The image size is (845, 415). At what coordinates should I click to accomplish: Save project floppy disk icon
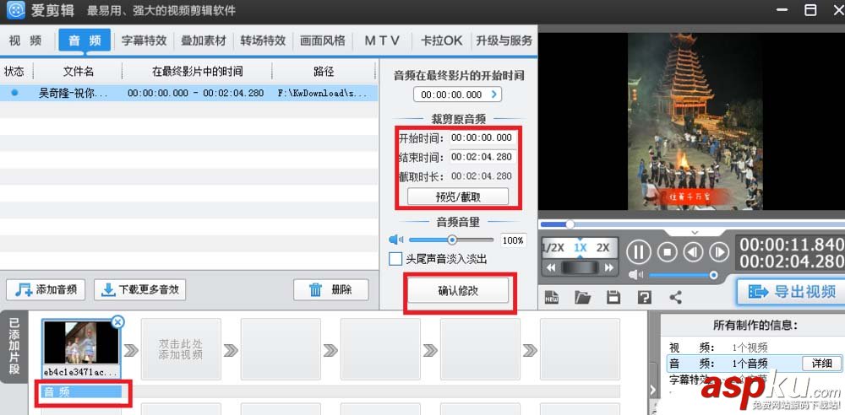point(613,297)
